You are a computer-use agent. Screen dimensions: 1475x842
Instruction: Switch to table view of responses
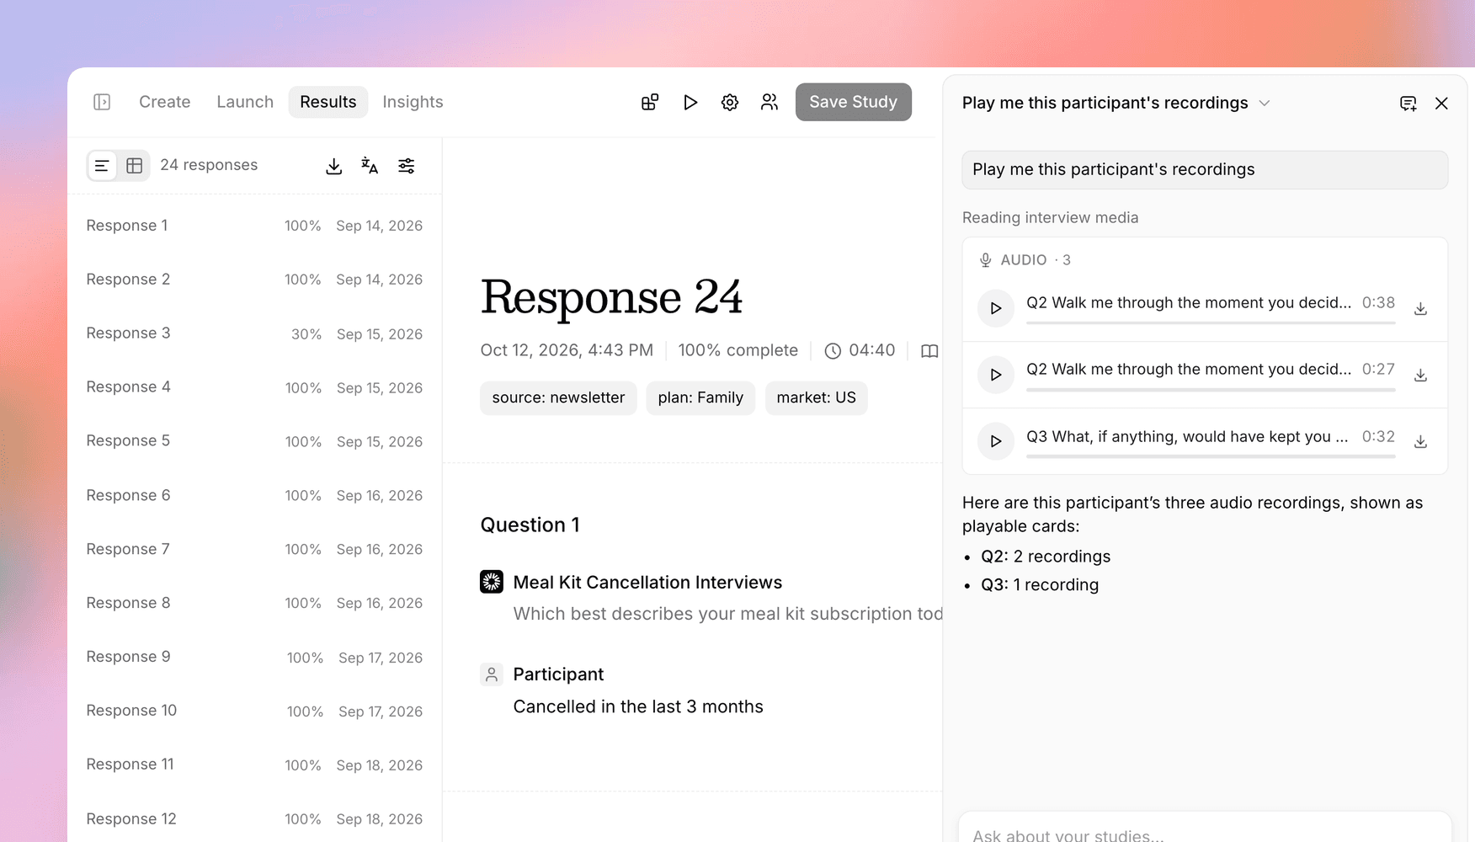[134, 166]
